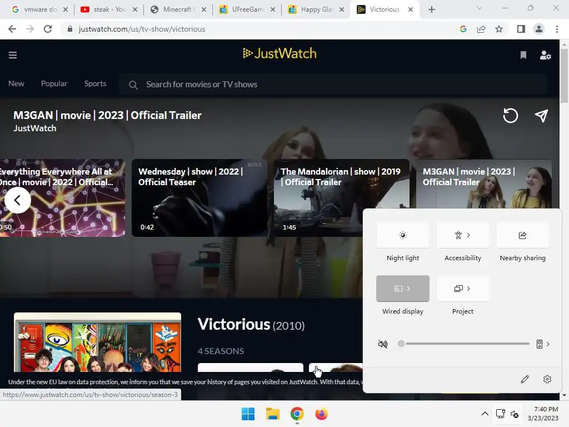Open the clock showing 7:40 PM

click(x=543, y=414)
